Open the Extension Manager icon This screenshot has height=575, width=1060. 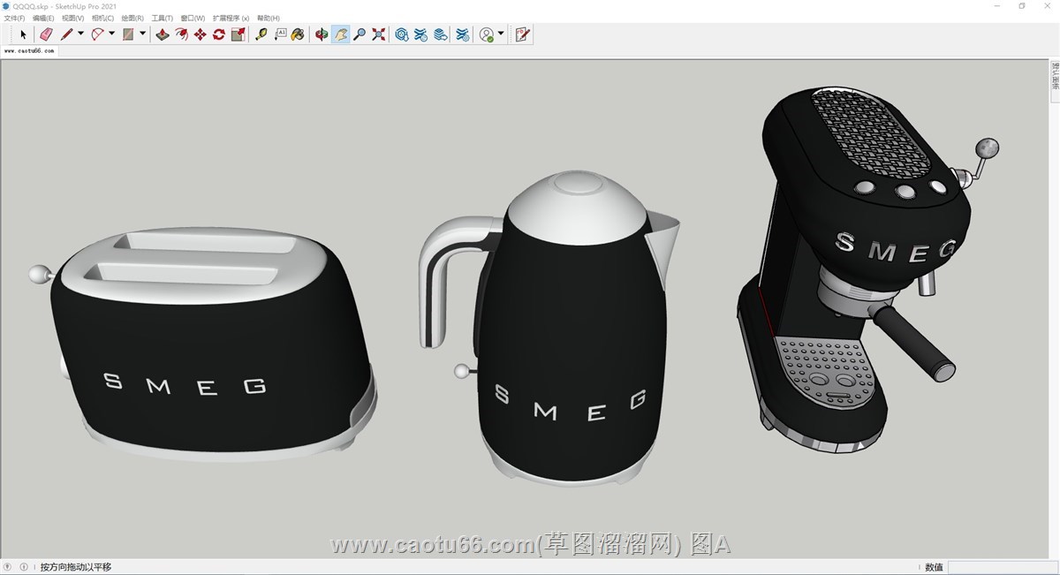tap(462, 34)
